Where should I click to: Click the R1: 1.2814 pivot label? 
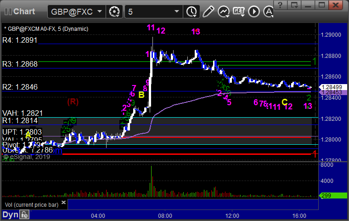[x=20, y=120]
